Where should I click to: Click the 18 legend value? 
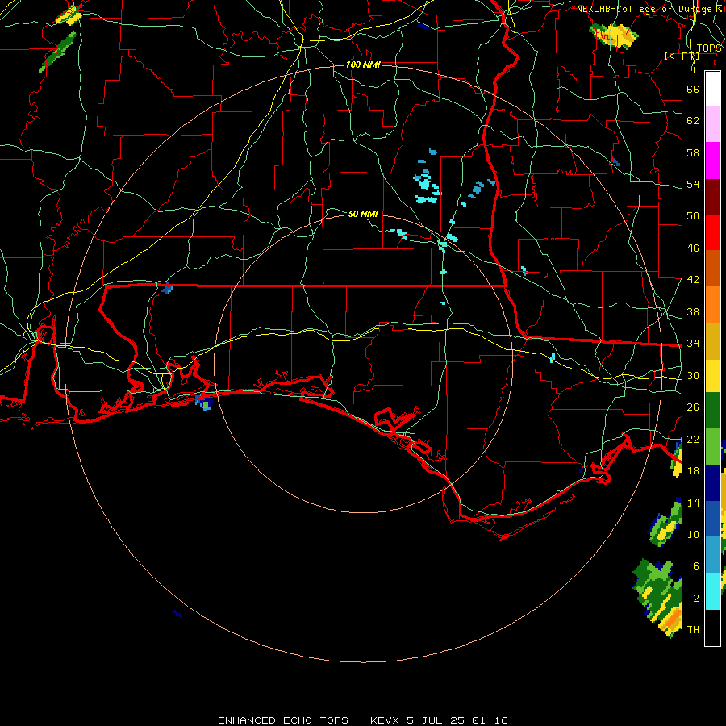point(693,471)
